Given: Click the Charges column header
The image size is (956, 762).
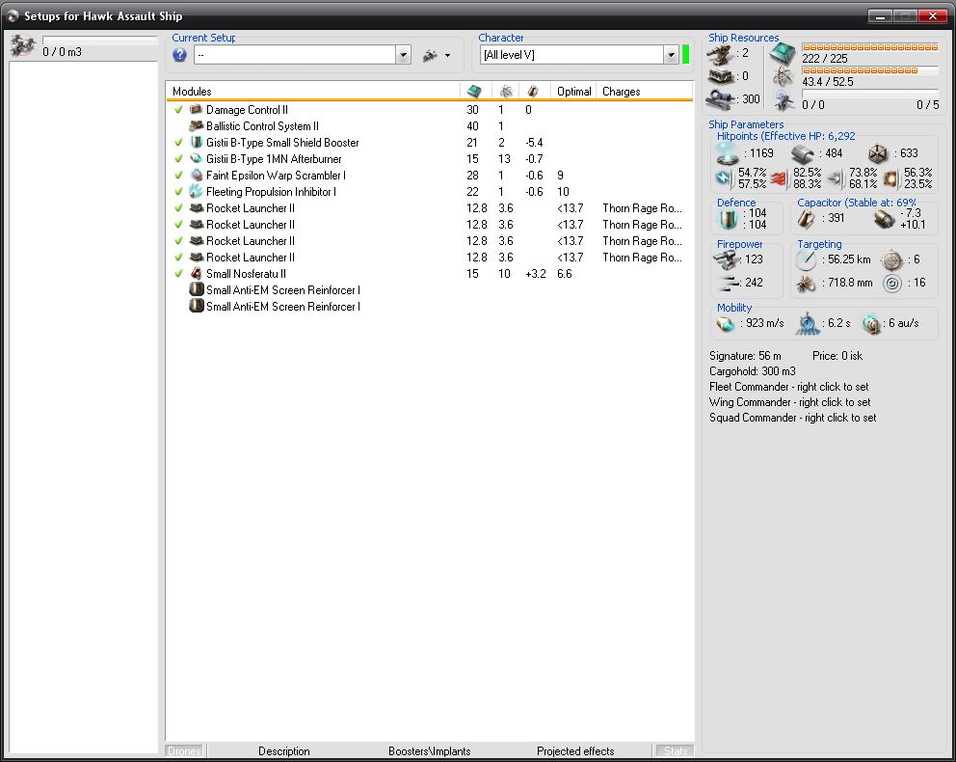Looking at the screenshot, I should (x=645, y=92).
